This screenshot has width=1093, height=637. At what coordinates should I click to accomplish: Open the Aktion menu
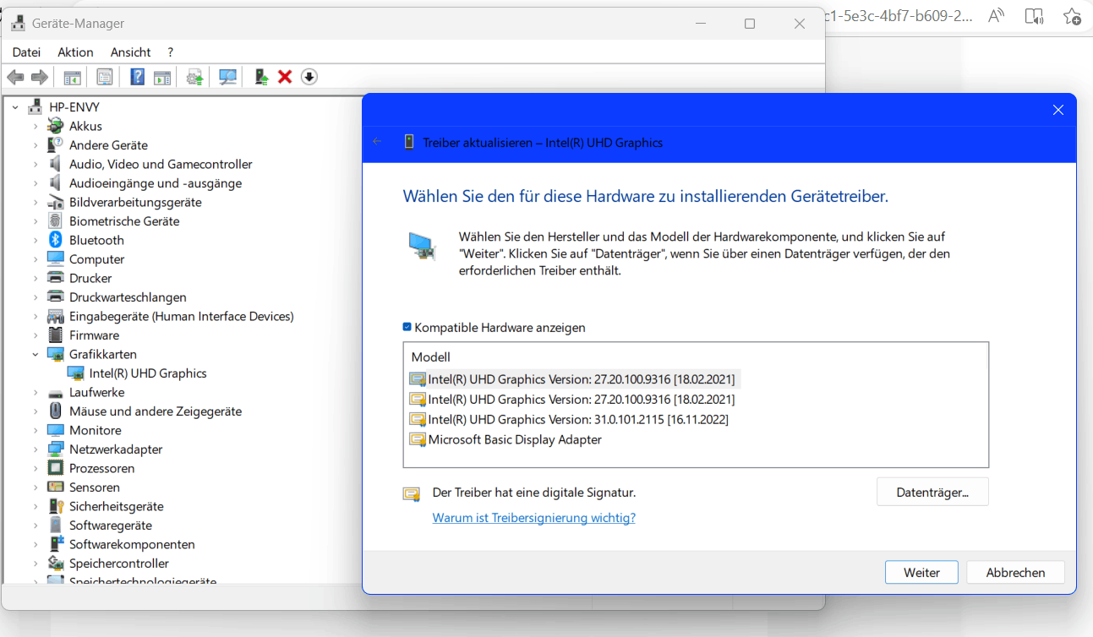(75, 52)
